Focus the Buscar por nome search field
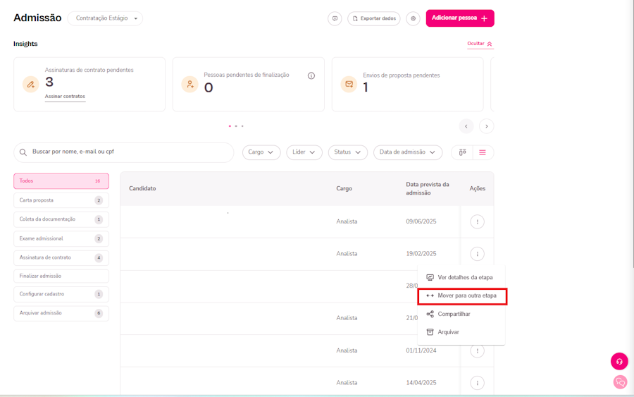This screenshot has height=397, width=634. (124, 152)
